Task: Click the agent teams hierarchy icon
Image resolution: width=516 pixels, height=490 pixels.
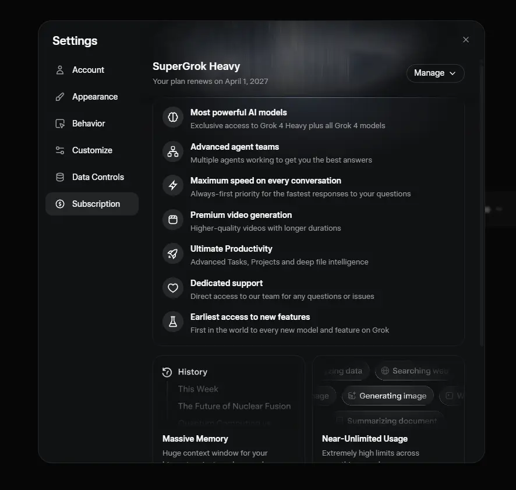Action: (173, 151)
